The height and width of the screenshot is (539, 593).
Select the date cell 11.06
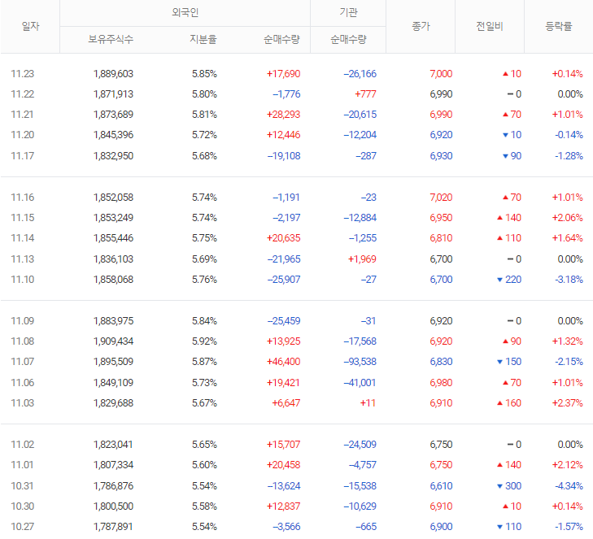click(23, 383)
